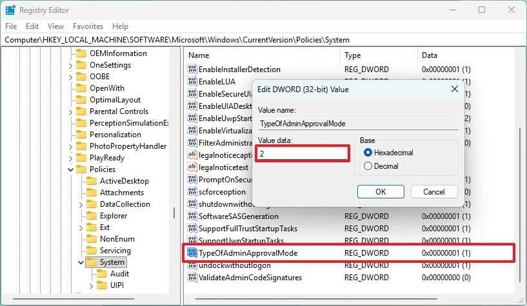527x306 pixels.
Task: Click the REG_DWORD type cell of SoftwareSASGeneration
Action: tap(366, 216)
